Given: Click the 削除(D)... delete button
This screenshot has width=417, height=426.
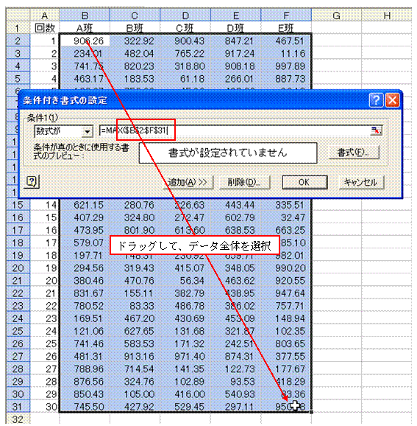Looking at the screenshot, I should (x=245, y=182).
